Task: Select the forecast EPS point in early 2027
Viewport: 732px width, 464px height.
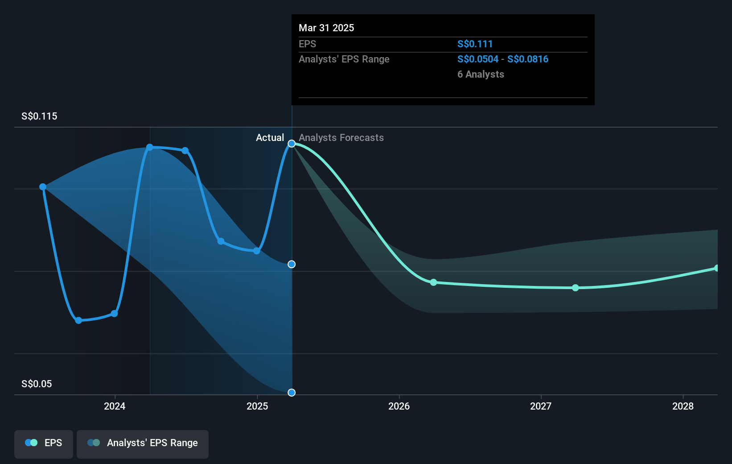Action: tap(576, 288)
